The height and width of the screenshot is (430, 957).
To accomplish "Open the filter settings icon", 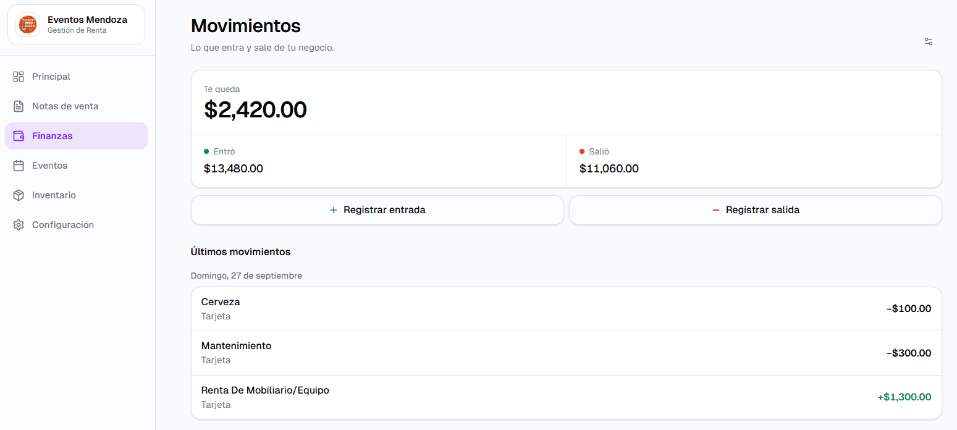I will tap(928, 41).
